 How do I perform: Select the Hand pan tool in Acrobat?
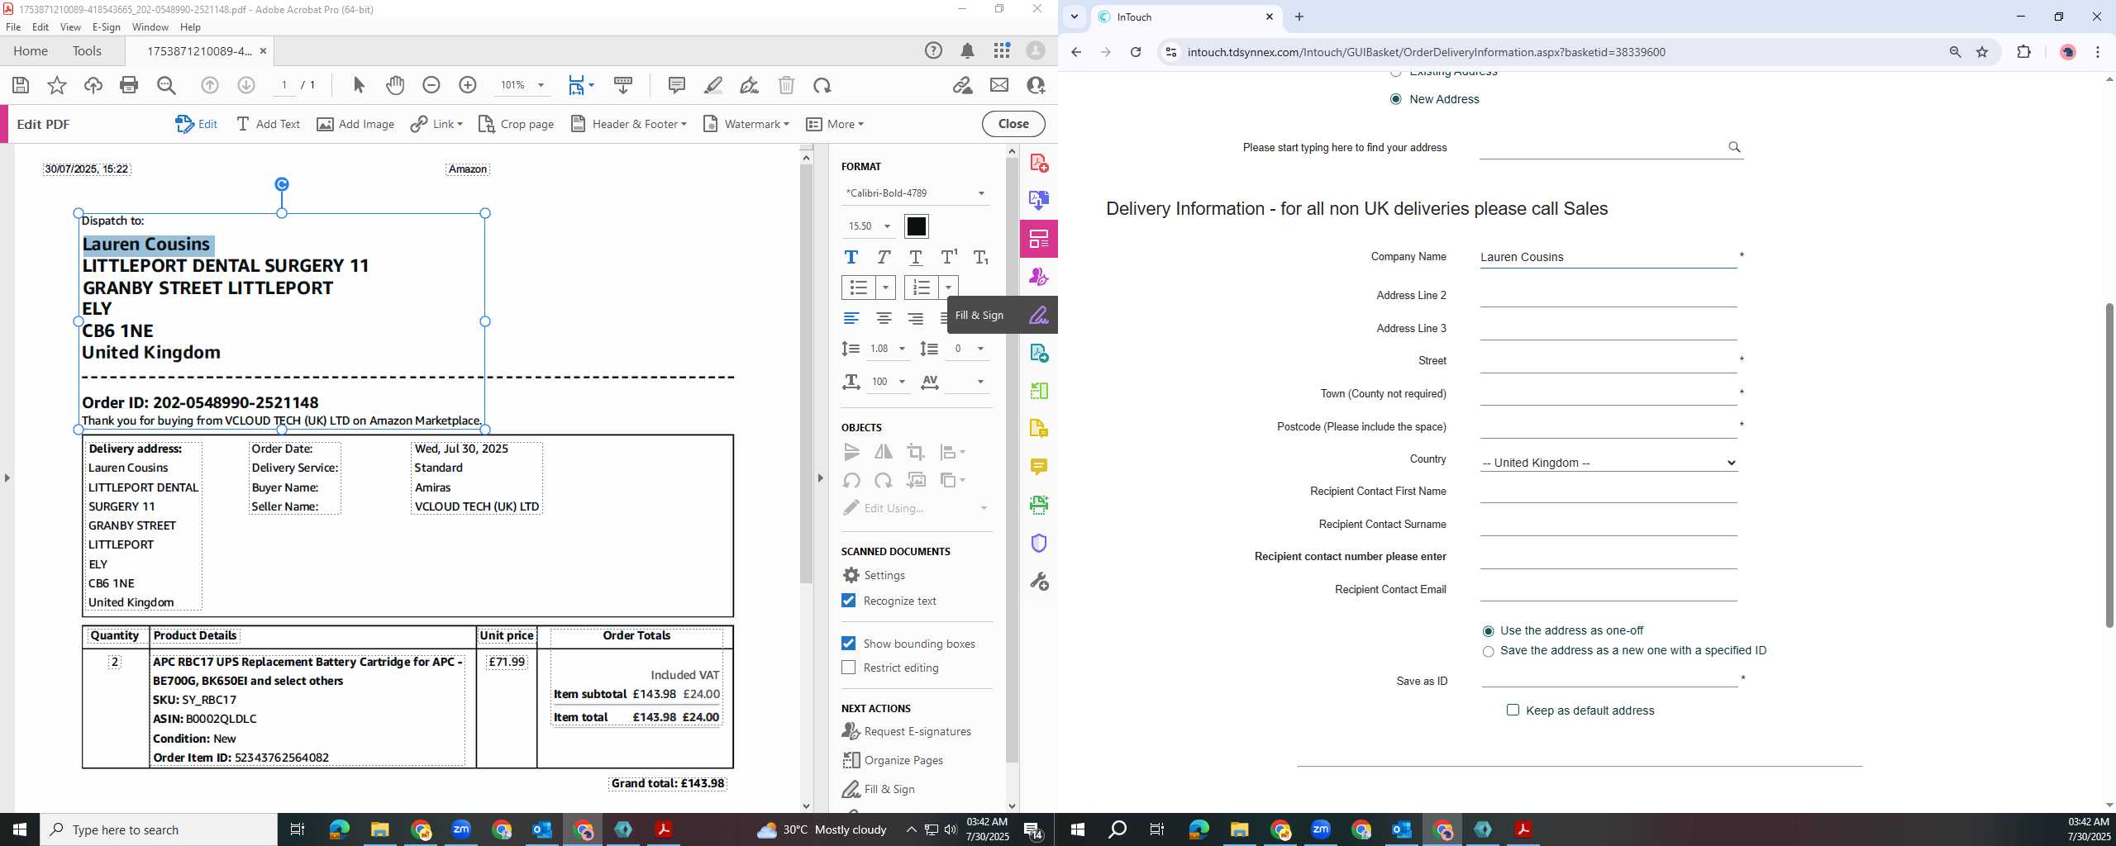pyautogui.click(x=395, y=85)
